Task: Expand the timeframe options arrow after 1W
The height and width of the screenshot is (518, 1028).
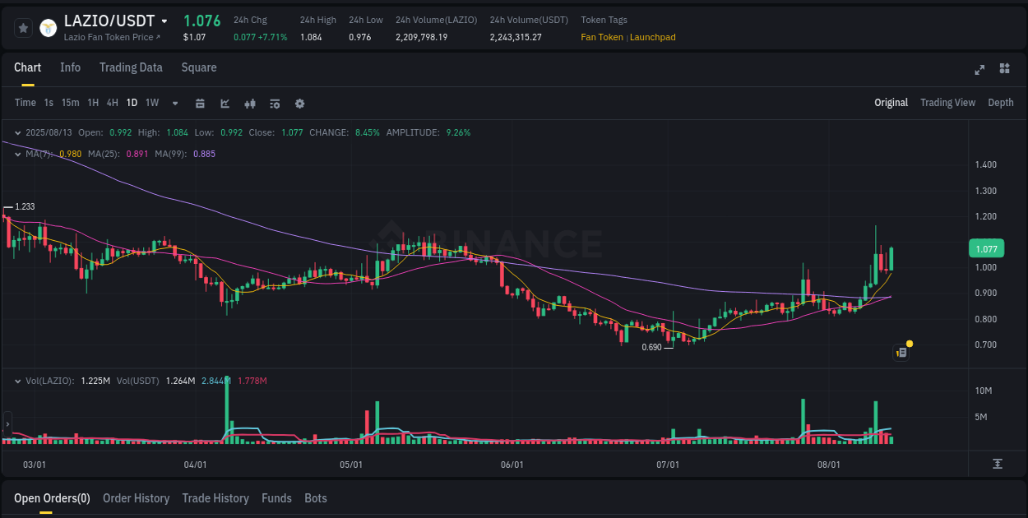Action: point(174,104)
